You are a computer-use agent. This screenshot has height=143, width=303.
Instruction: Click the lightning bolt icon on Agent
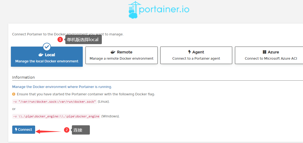tap(189, 52)
